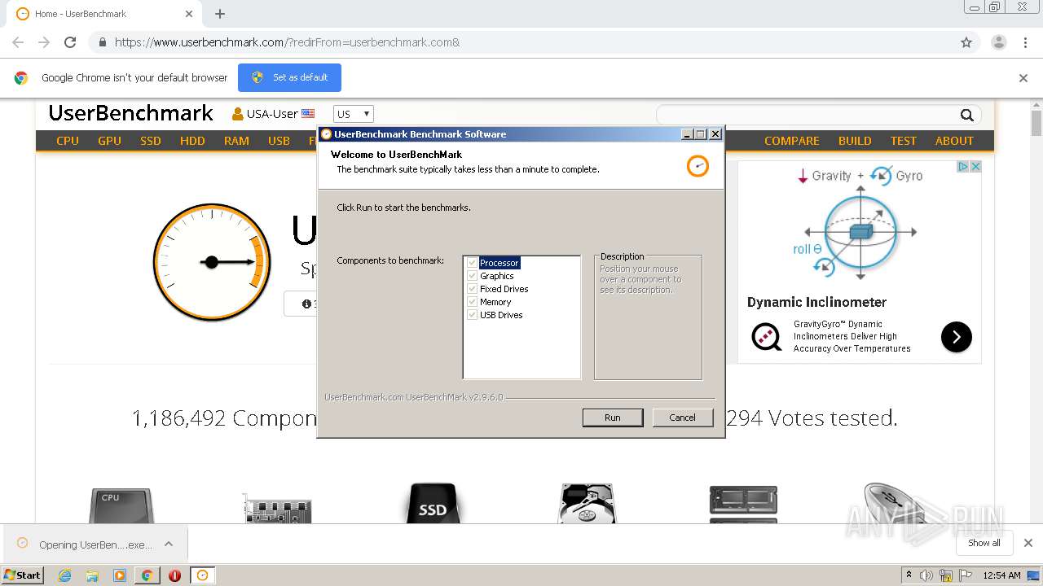Open media player taskbar icon
This screenshot has width=1043, height=586.
120,575
